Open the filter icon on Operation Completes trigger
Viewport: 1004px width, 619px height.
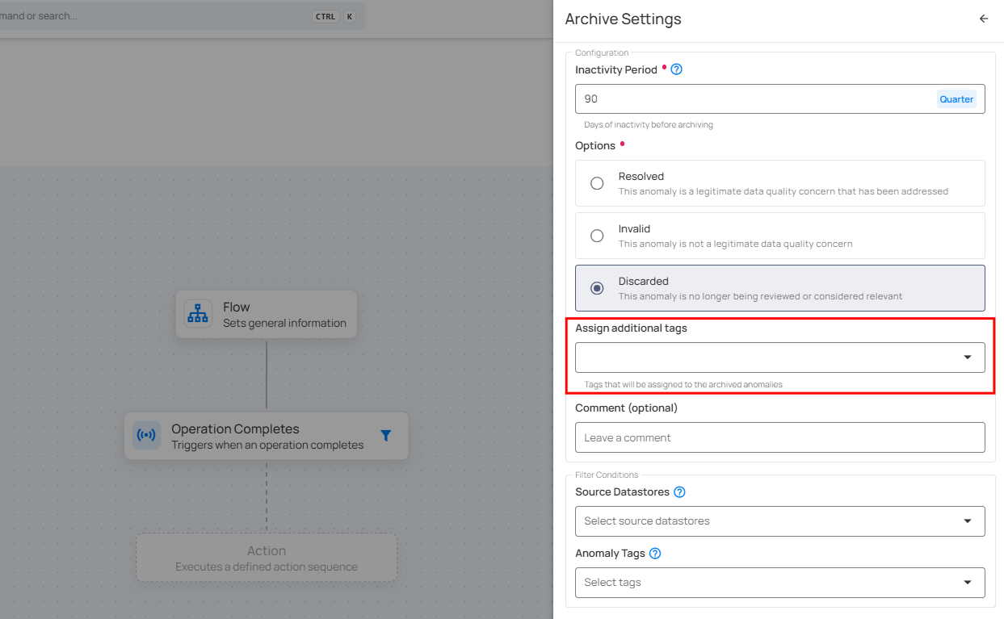[385, 435]
